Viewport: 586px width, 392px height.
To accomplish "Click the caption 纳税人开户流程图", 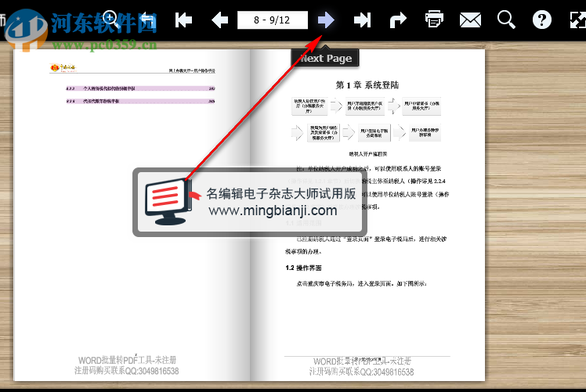I will coord(367,154).
